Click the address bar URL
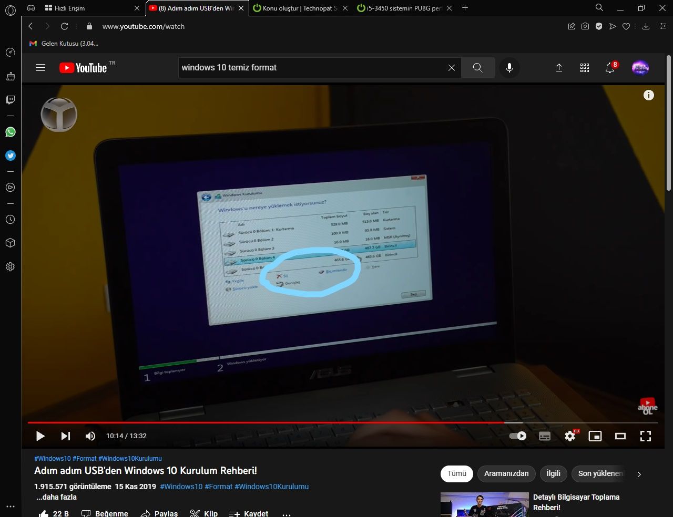Viewport: 673px width, 517px height. pos(144,26)
